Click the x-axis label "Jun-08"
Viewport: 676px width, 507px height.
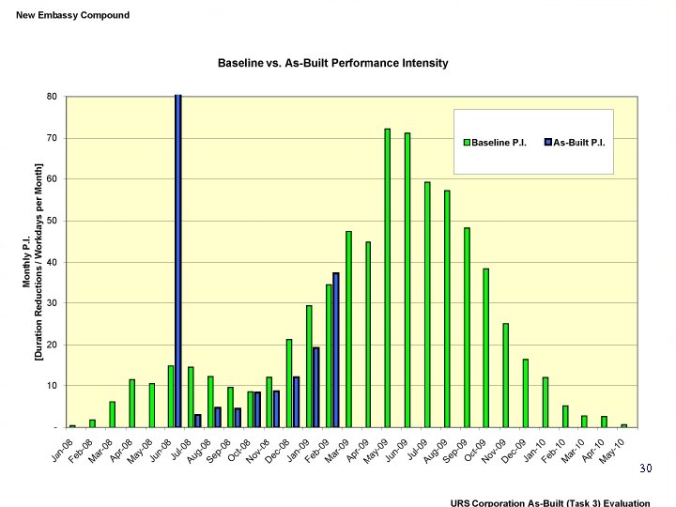pyautogui.click(x=161, y=451)
